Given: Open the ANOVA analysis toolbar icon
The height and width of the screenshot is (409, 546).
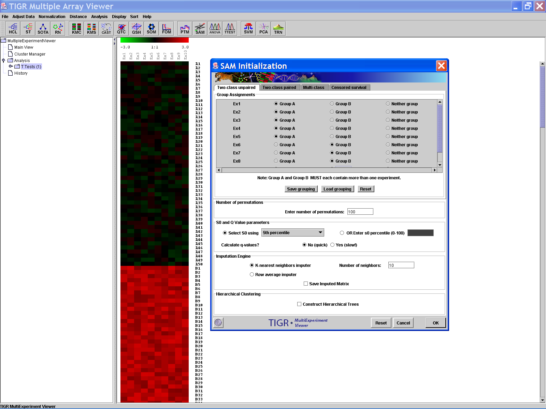Looking at the screenshot, I should coord(215,29).
